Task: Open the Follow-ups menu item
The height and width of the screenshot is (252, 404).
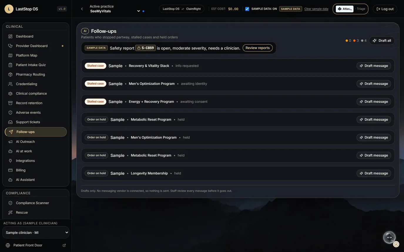Action: [36, 132]
